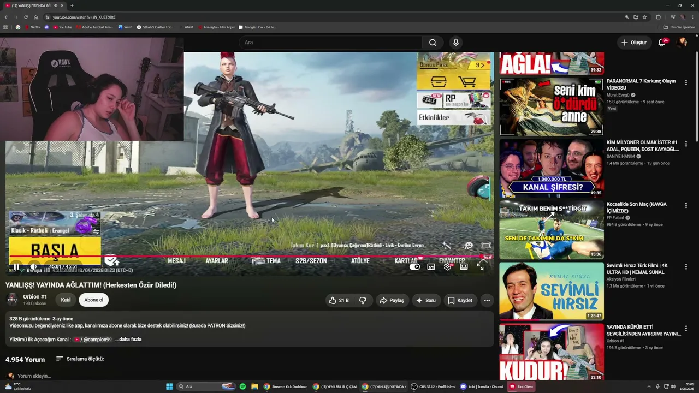Viewport: 699px width, 393px height.
Task: Start voice search with microphone
Action: 456,43
